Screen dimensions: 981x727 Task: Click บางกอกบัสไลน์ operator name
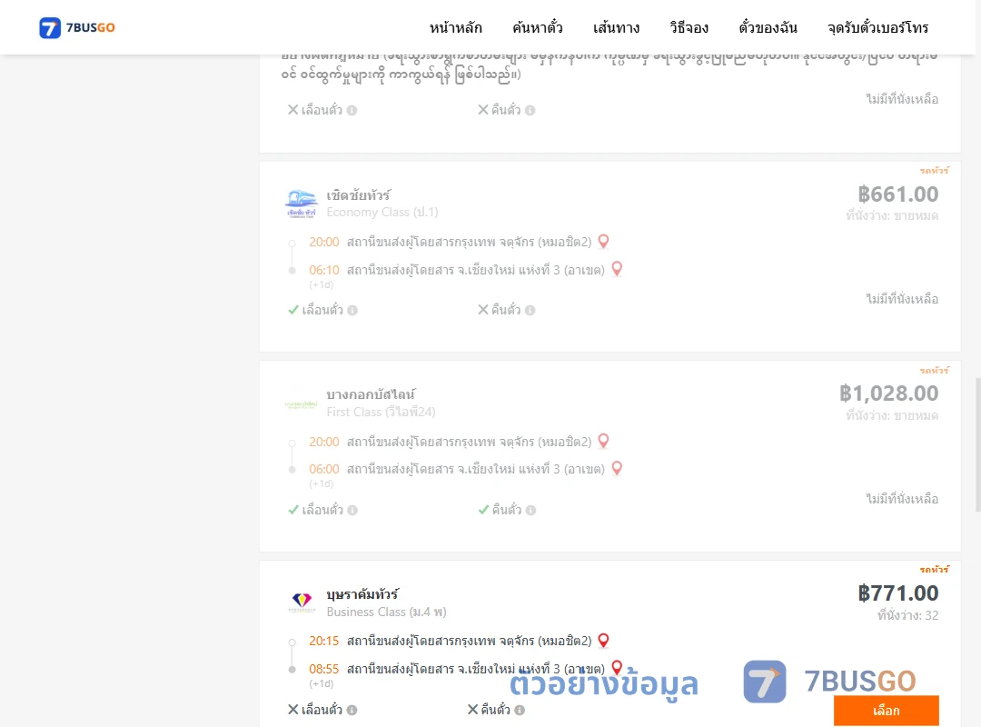pos(371,394)
